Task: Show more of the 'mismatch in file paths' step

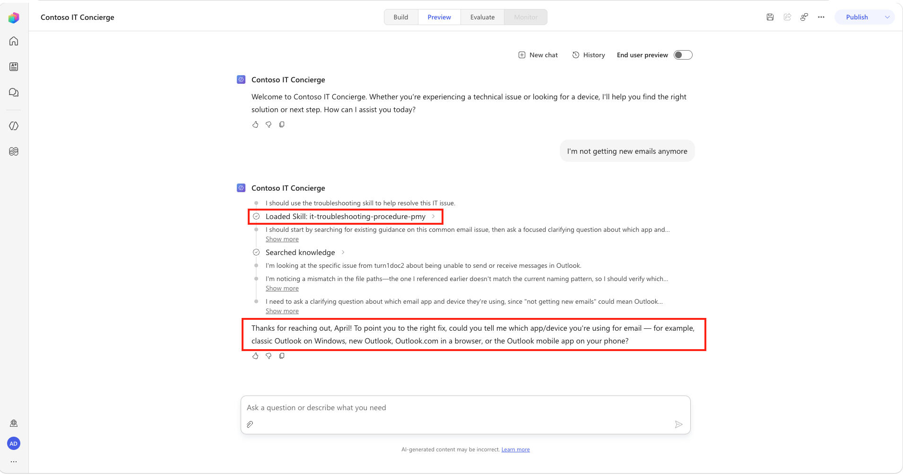Action: click(x=282, y=289)
